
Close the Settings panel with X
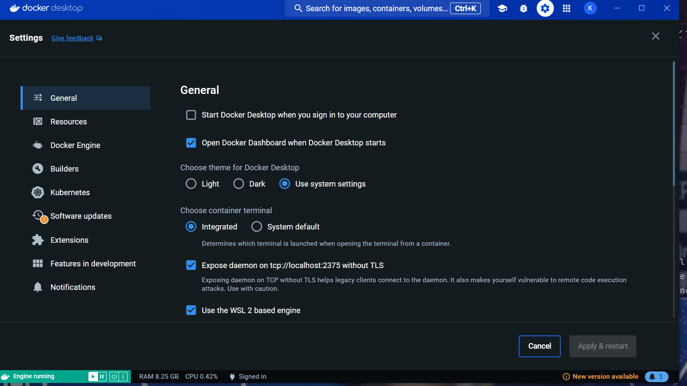coord(656,36)
